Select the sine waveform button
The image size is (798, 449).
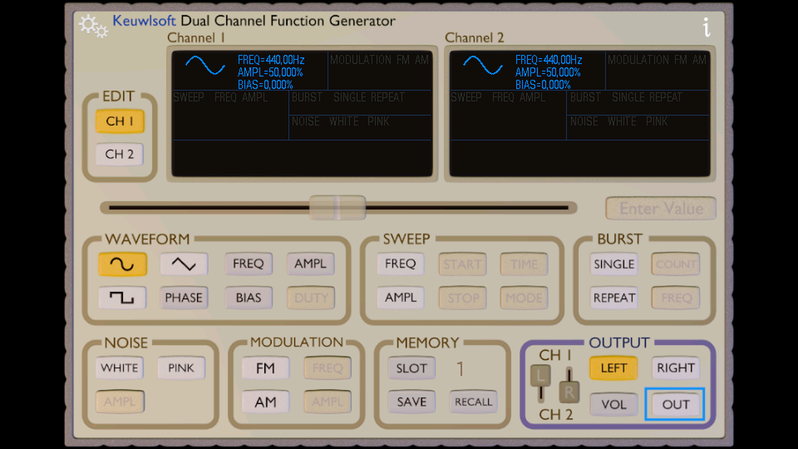[x=122, y=264]
